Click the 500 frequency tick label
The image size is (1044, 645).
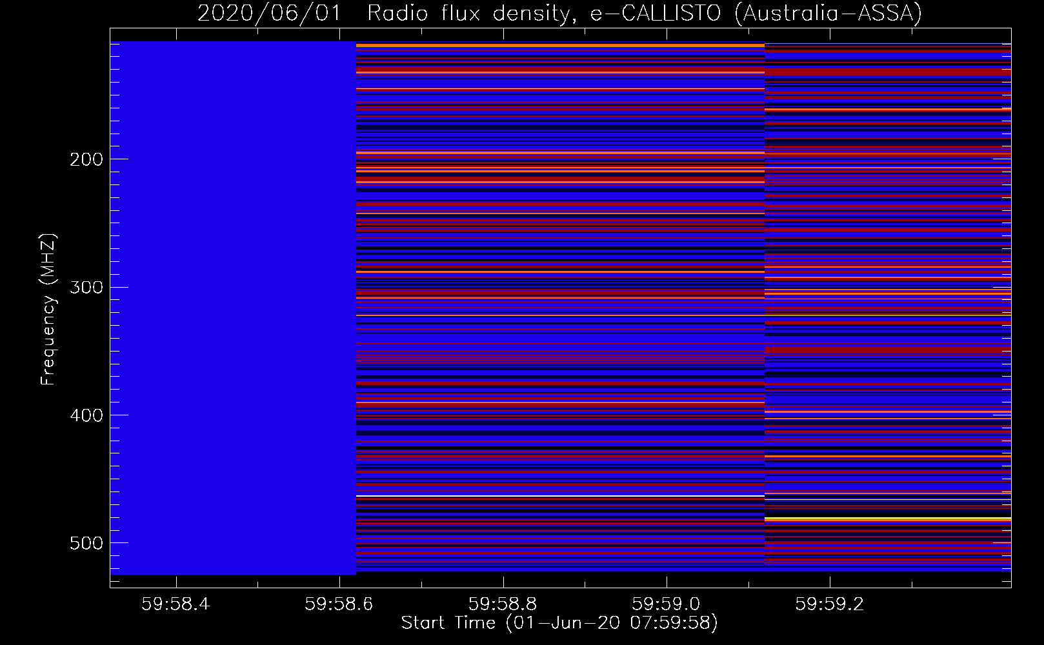tap(86, 543)
